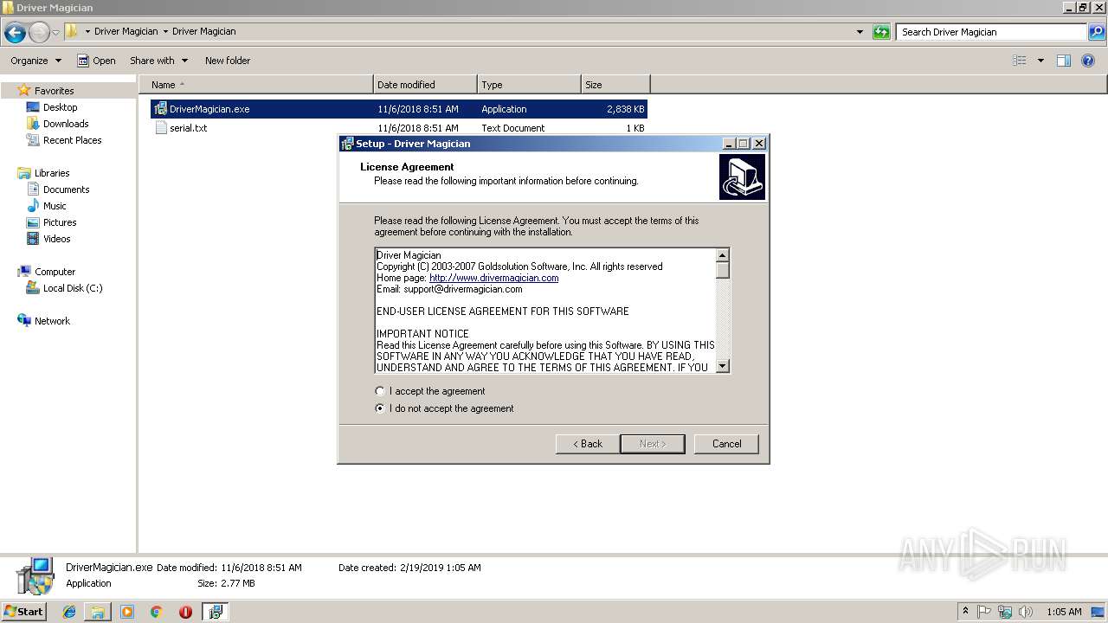
Task: Launch Internet Explorer from taskbar
Action: (x=69, y=612)
